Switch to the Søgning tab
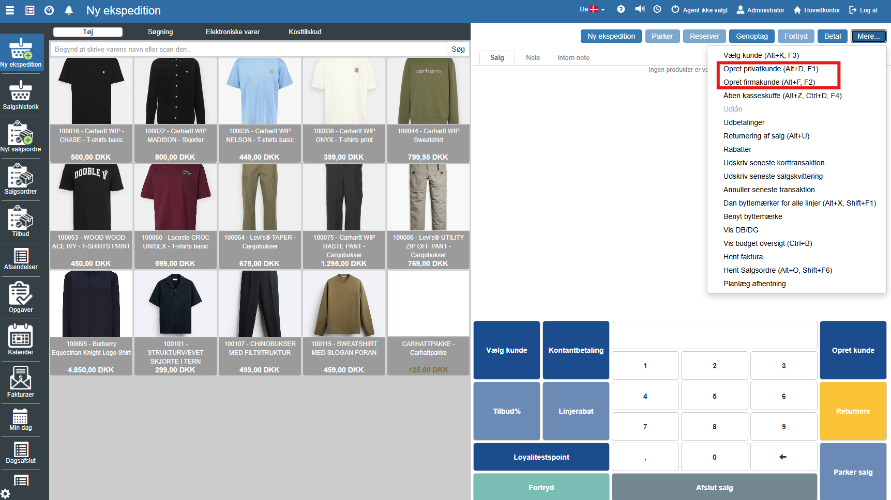This screenshot has height=500, width=891. tap(160, 32)
